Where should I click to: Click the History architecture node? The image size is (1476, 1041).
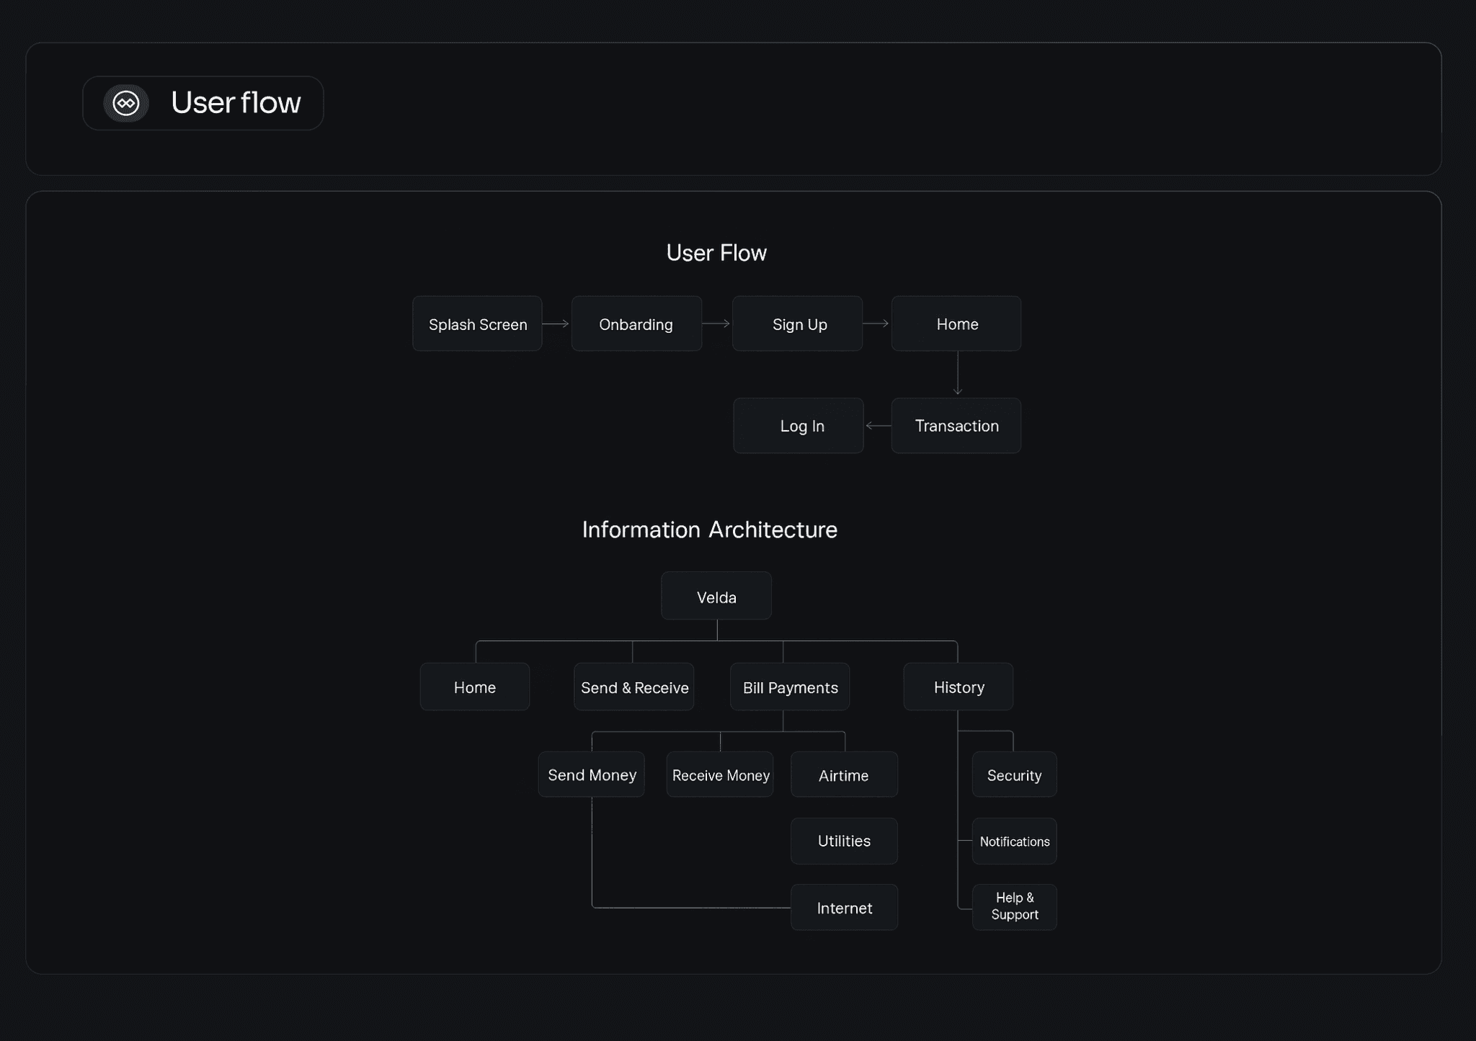click(959, 687)
